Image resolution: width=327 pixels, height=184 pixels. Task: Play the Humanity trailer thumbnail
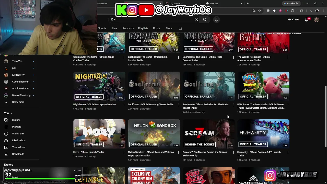[263, 134]
